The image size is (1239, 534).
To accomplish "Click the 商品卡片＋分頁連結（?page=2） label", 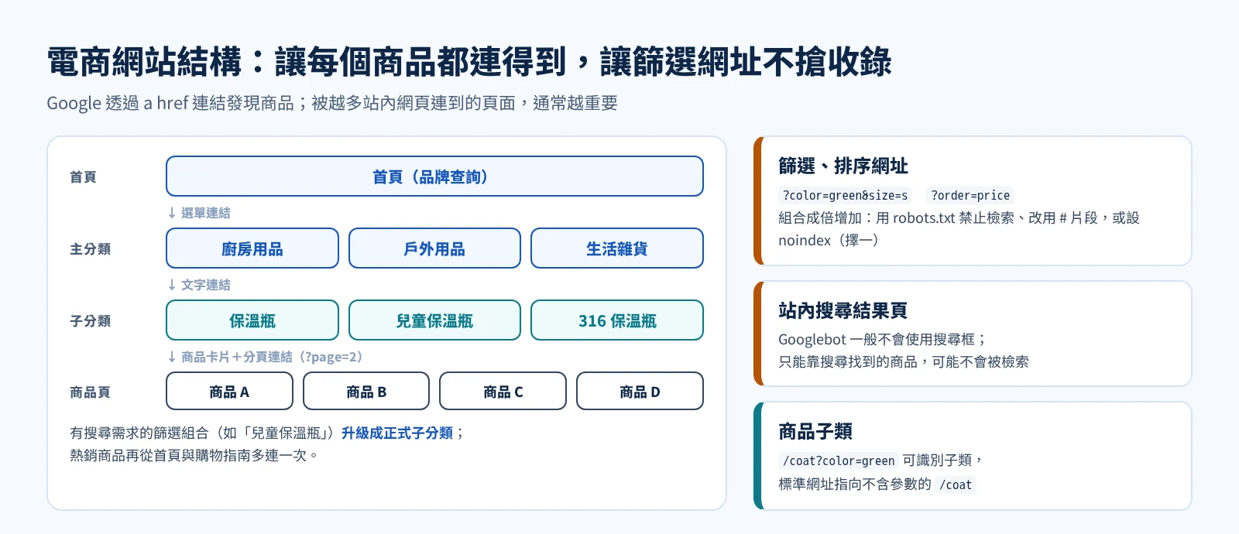I will coord(266,357).
